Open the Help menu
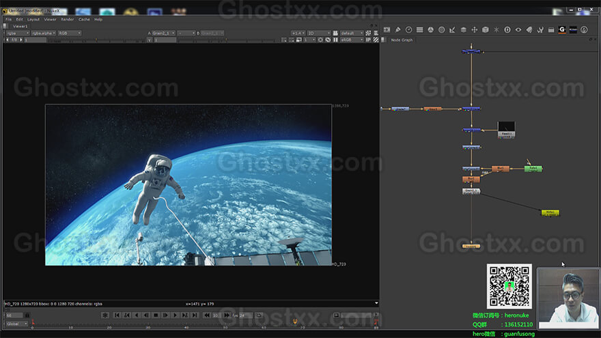This screenshot has width=601, height=338. tap(98, 19)
